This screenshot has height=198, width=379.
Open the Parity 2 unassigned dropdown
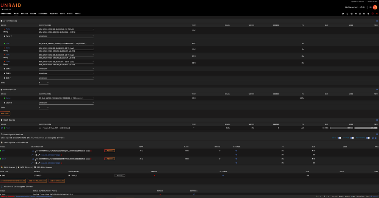click(x=66, y=36)
